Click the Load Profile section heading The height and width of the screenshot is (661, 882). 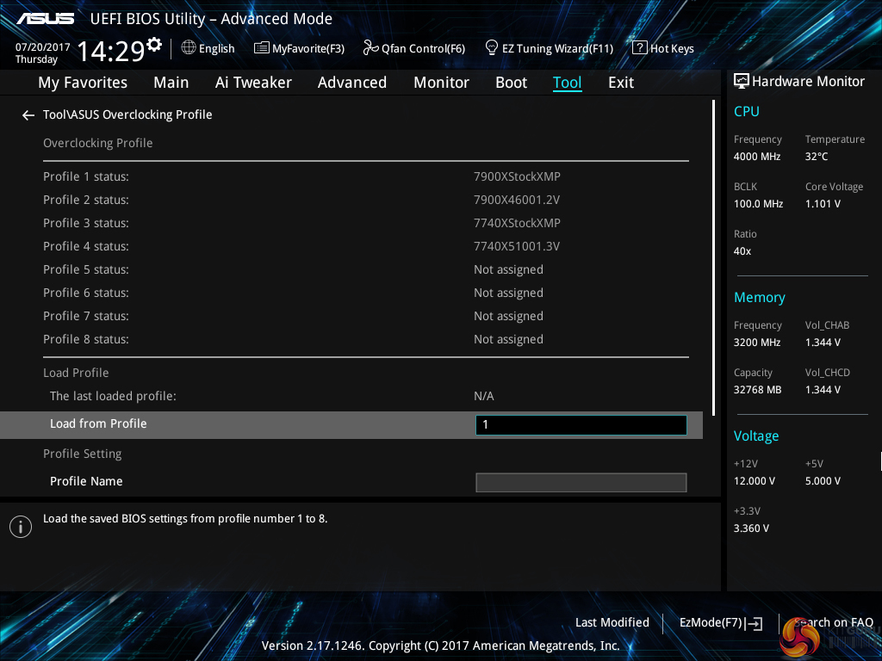point(76,373)
